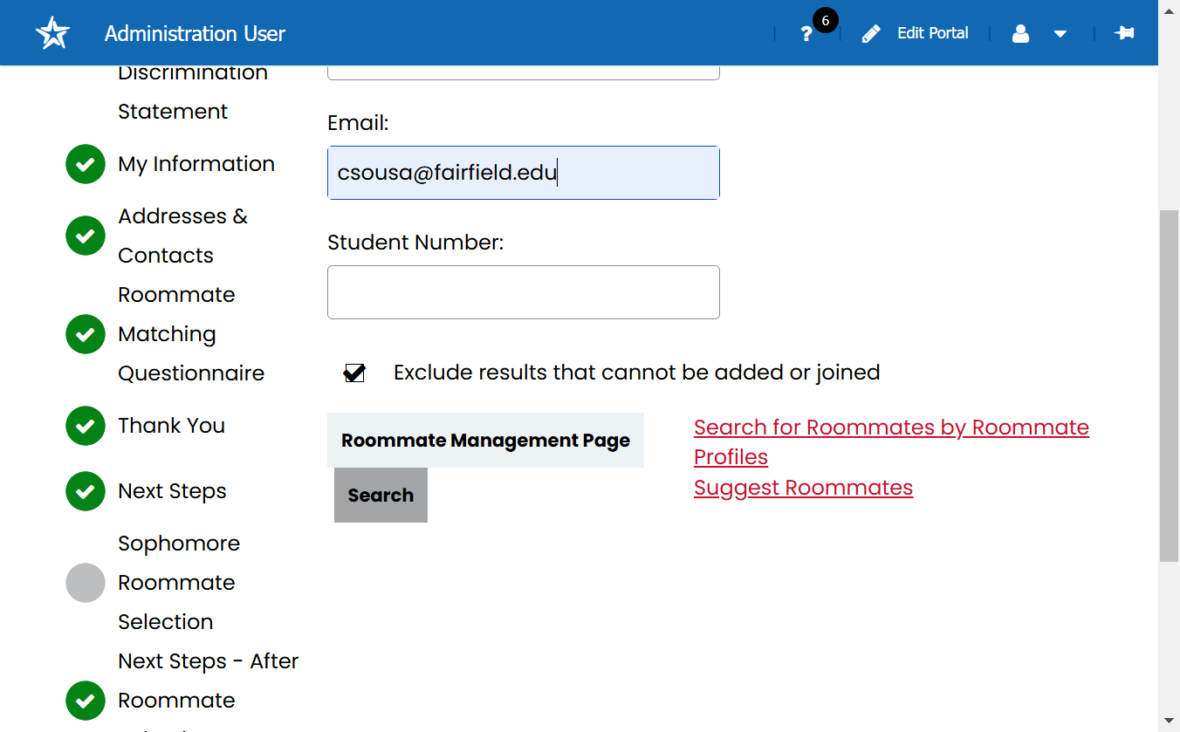
Task: Open Search for Roommates by Roommate Profiles link
Action: coord(891,441)
